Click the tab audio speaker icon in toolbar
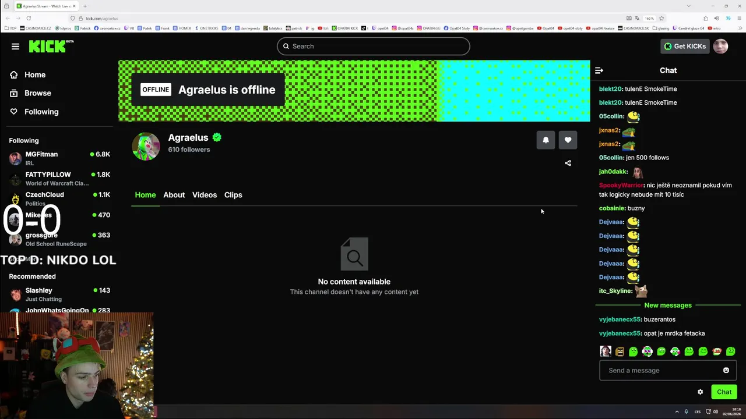The image size is (746, 419). [716, 18]
